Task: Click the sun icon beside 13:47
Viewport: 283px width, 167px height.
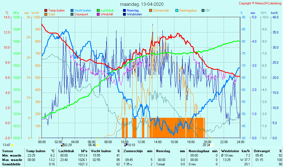Action: [12, 145]
